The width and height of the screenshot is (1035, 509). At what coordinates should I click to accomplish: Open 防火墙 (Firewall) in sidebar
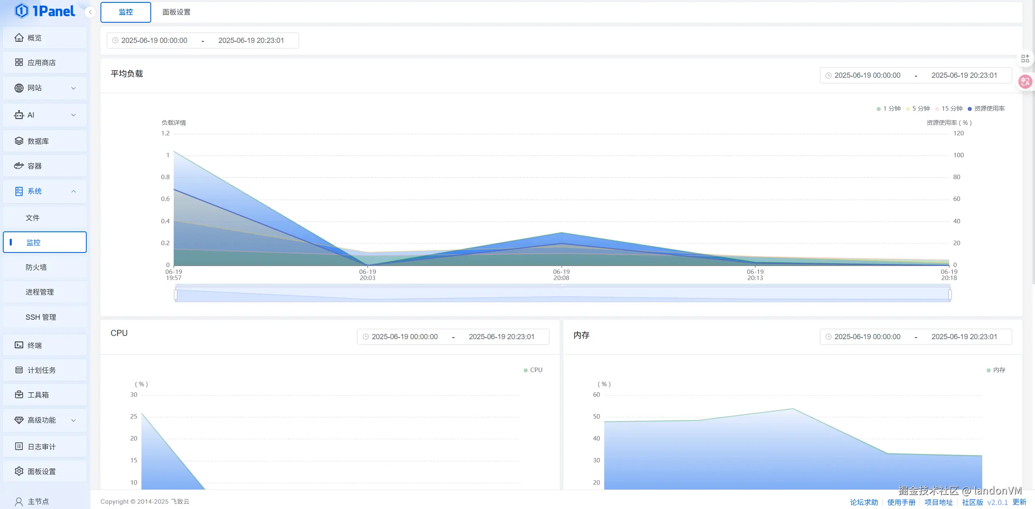(36, 267)
